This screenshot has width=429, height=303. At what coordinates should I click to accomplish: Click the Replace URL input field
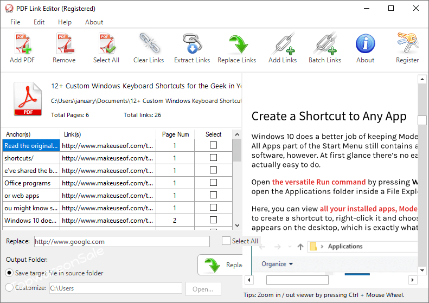point(121,242)
